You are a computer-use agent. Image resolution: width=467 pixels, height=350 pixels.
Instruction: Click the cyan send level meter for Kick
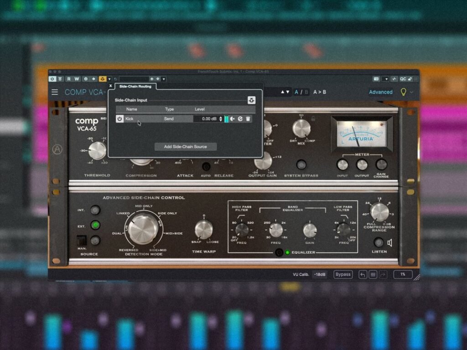226,119
